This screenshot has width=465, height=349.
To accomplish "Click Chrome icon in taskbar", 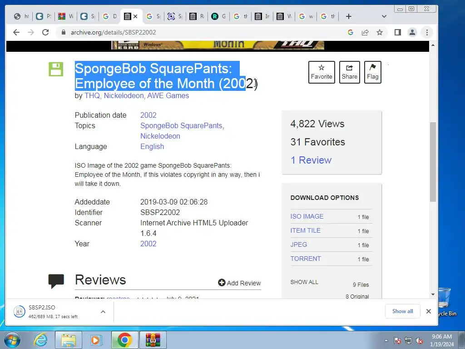I will (x=124, y=340).
